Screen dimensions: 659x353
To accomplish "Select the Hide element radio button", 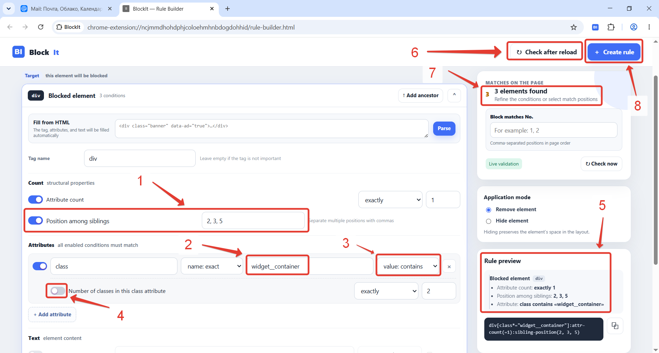I will [x=488, y=221].
